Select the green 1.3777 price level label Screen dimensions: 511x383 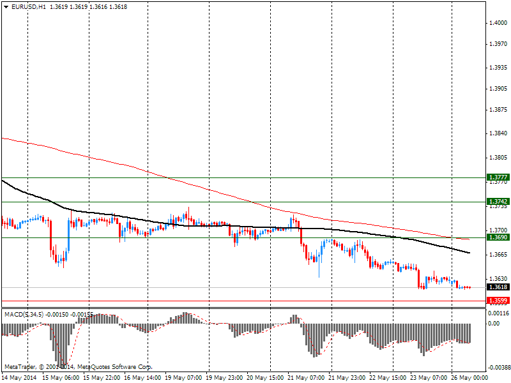tap(498, 177)
